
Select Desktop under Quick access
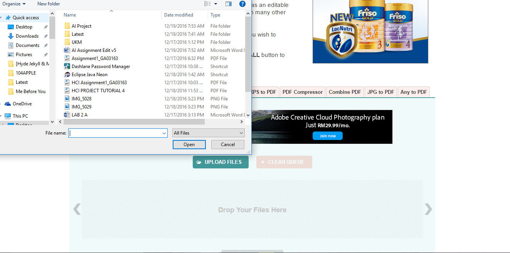pyautogui.click(x=24, y=27)
